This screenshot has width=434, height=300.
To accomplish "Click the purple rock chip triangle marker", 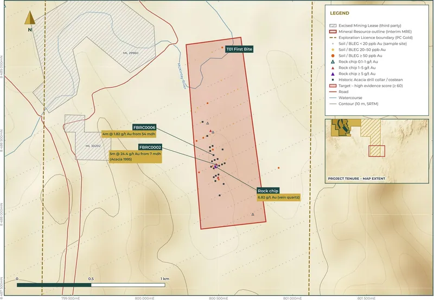I will [x=215, y=166].
